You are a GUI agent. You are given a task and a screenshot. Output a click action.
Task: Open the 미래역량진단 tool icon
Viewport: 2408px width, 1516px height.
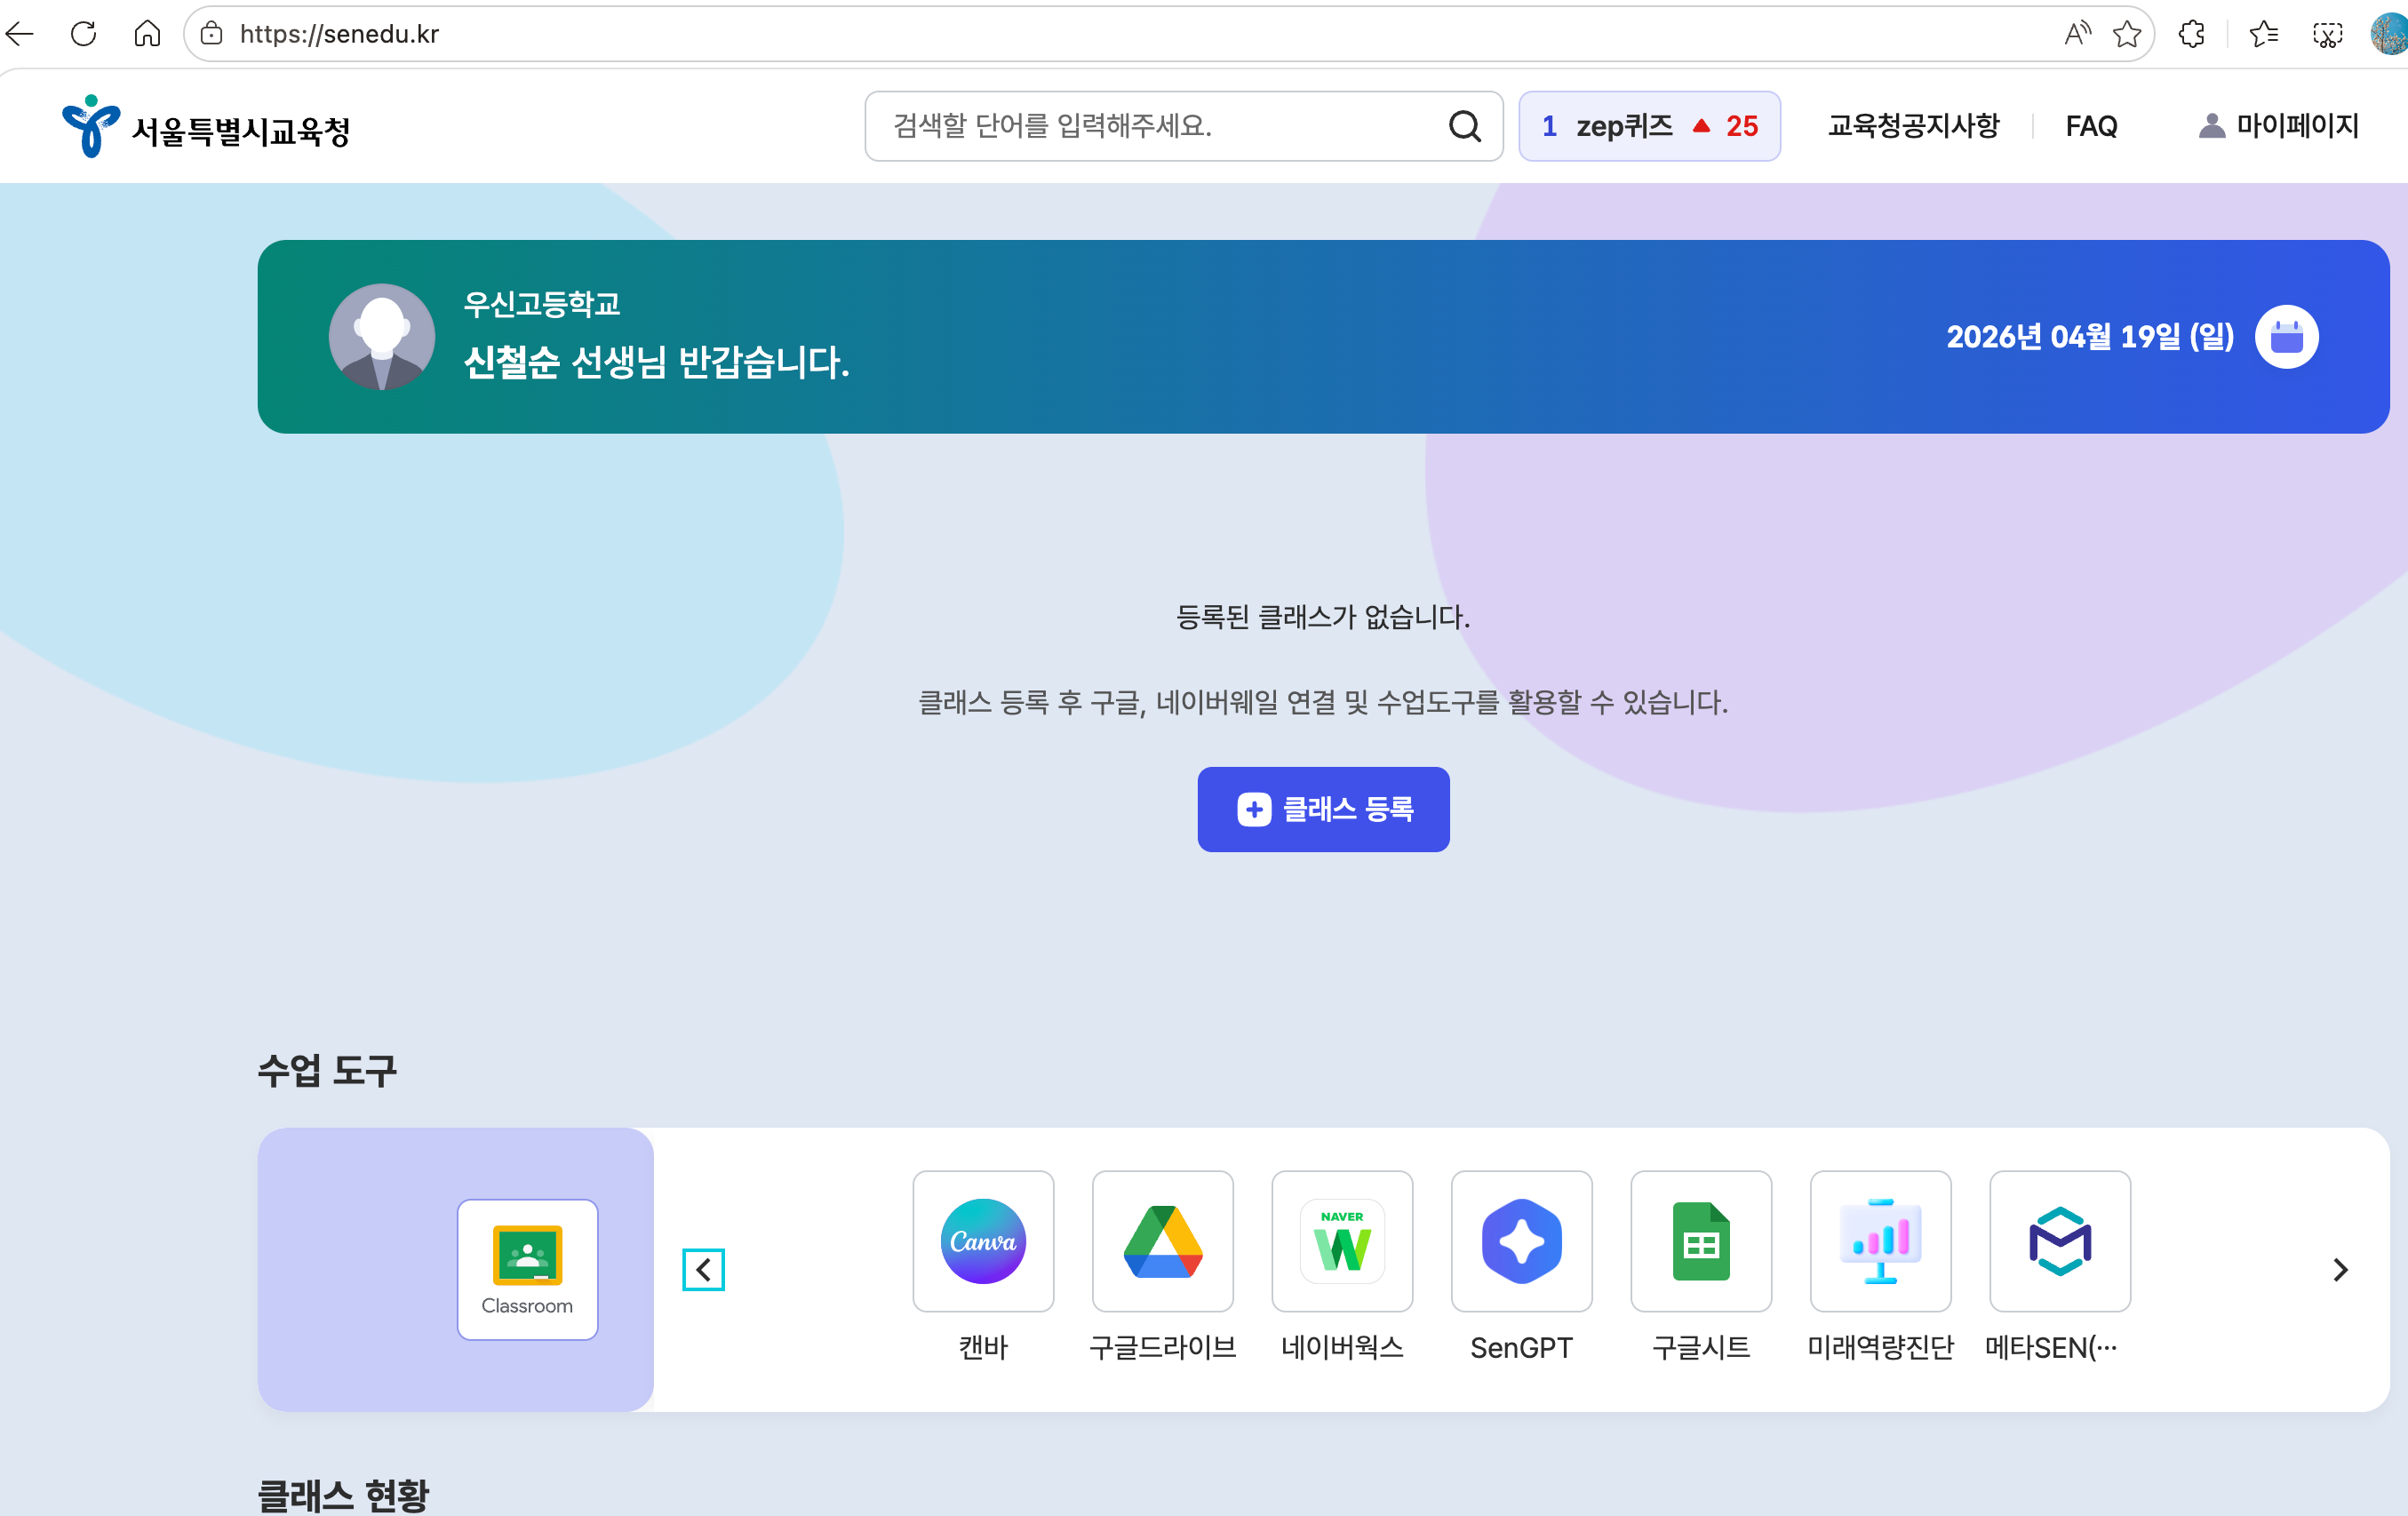1879,1241
